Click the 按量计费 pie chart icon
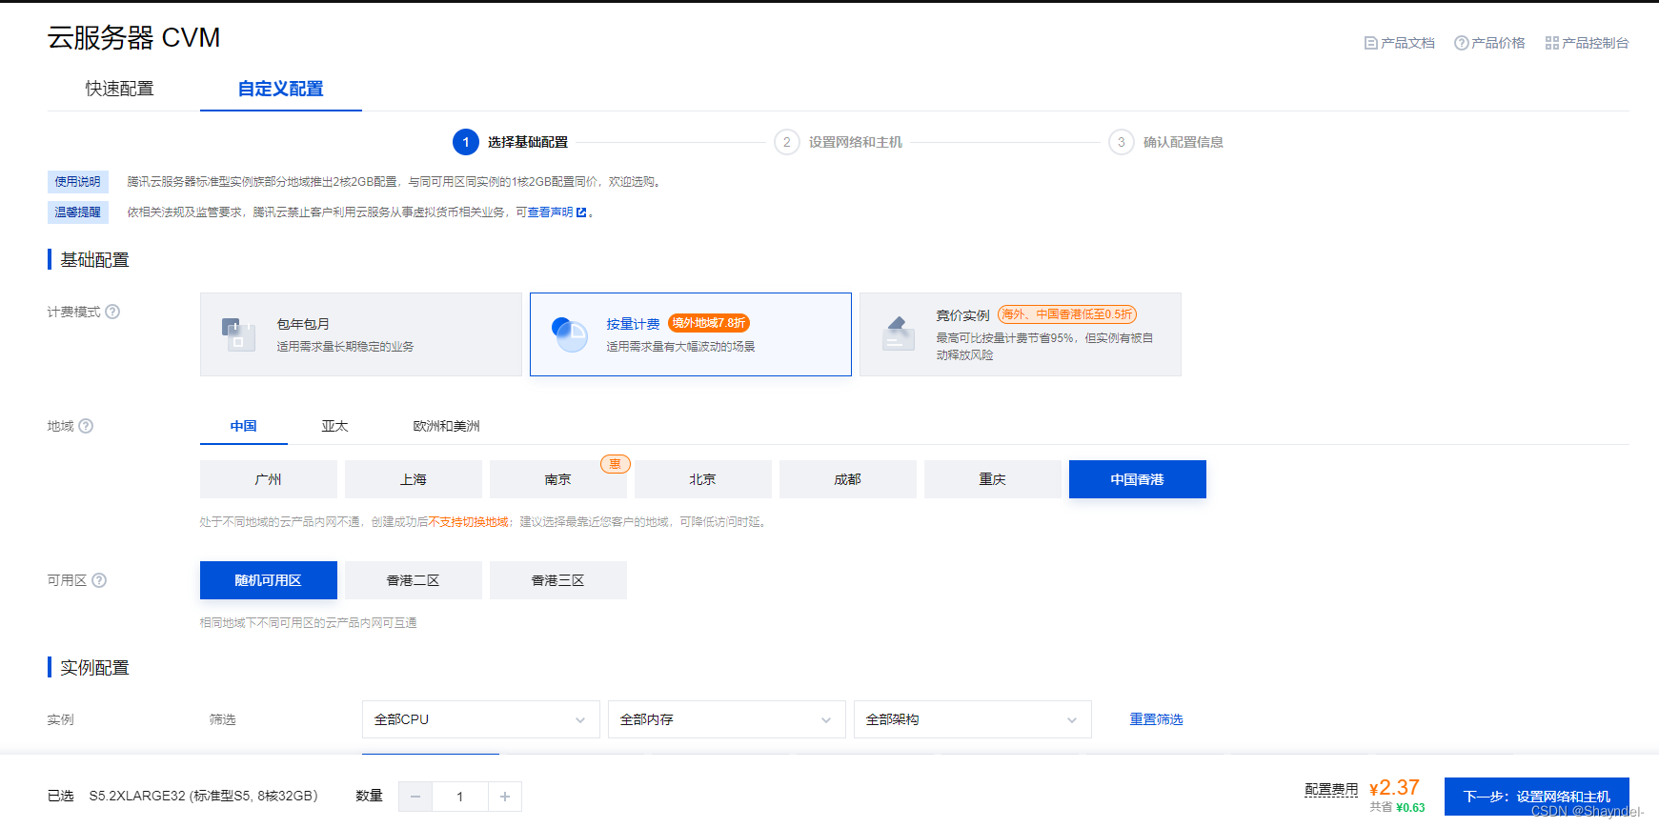 (x=570, y=334)
